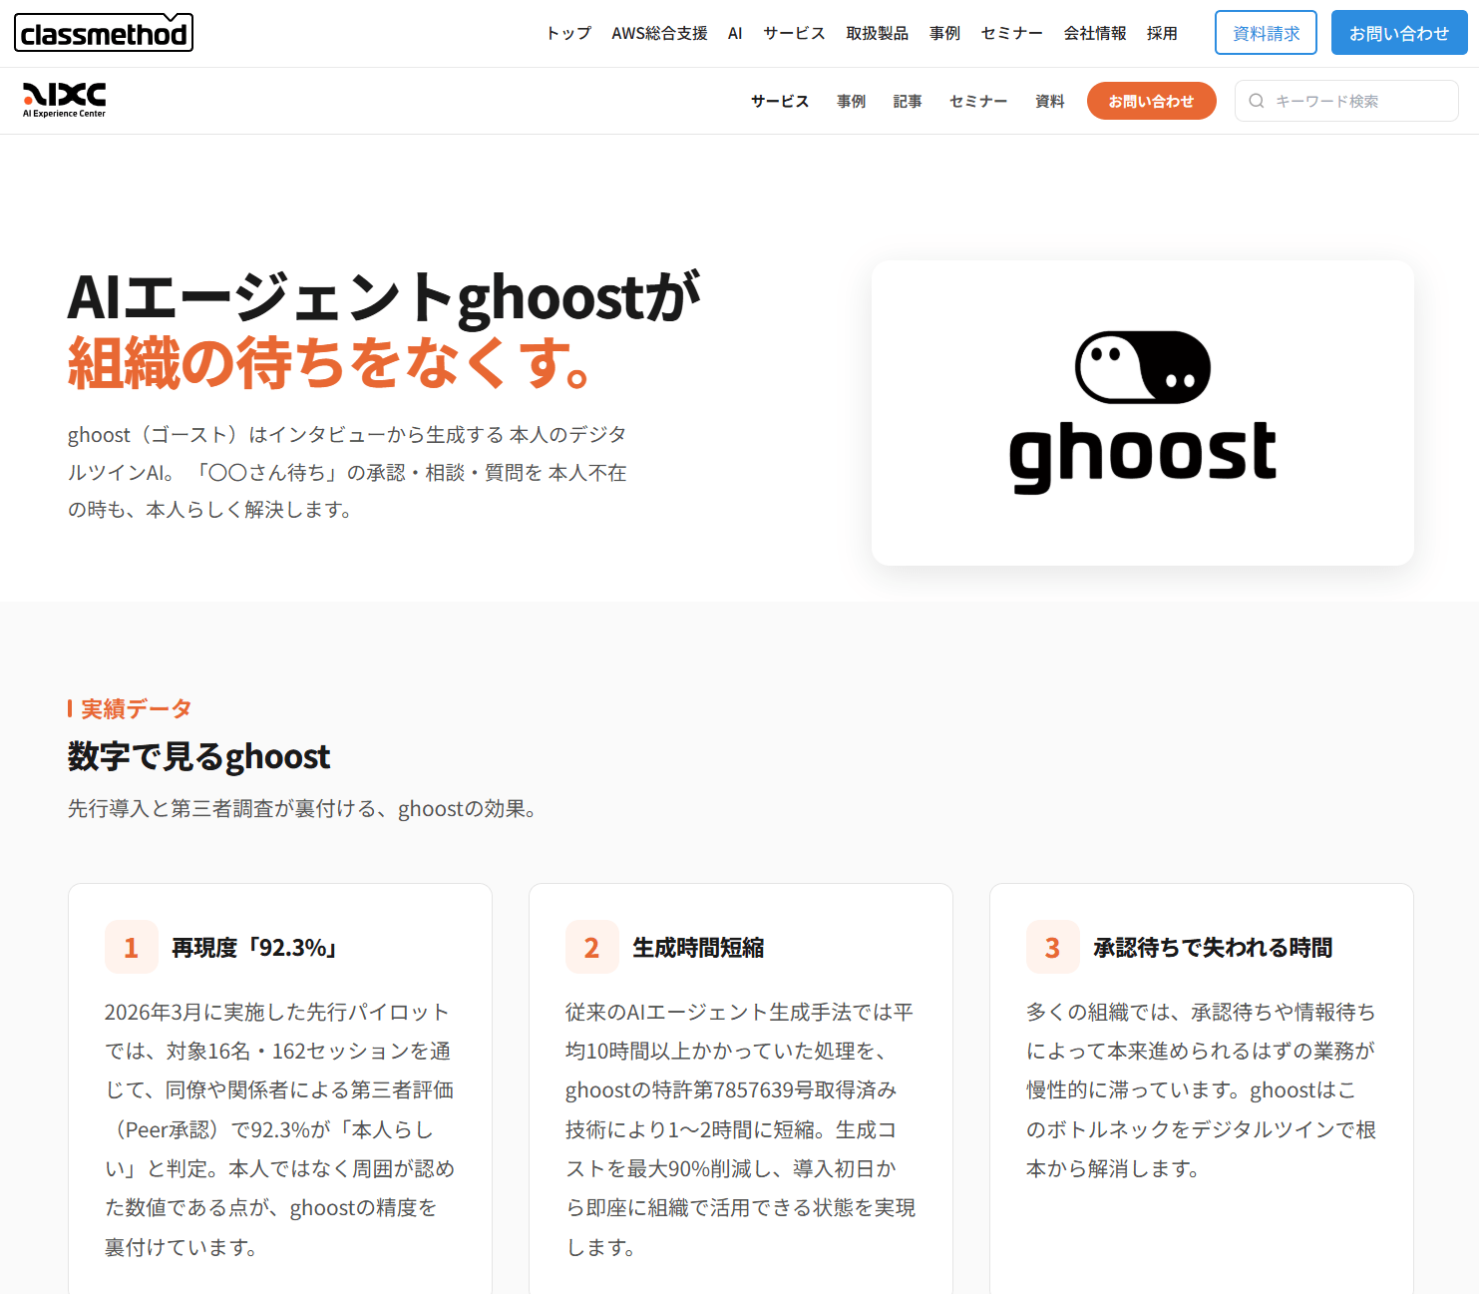Click the classmethod logo
Image resolution: width=1479 pixels, height=1294 pixels.
(x=104, y=33)
